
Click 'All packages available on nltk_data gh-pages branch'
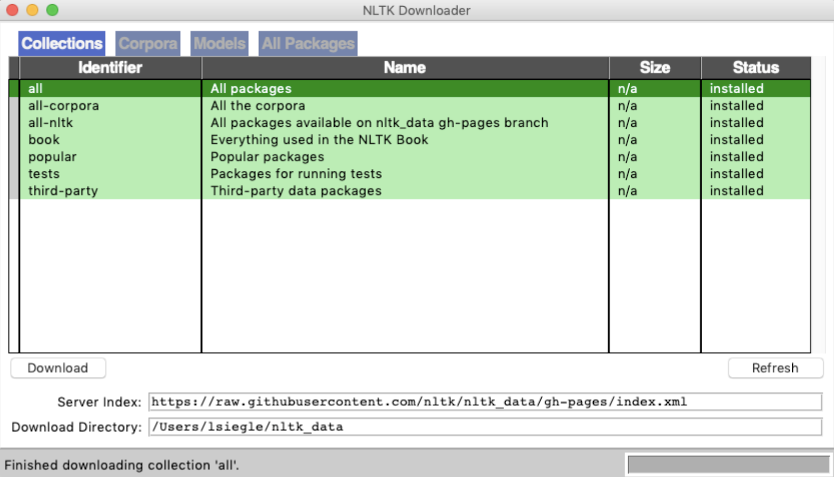[x=379, y=123]
